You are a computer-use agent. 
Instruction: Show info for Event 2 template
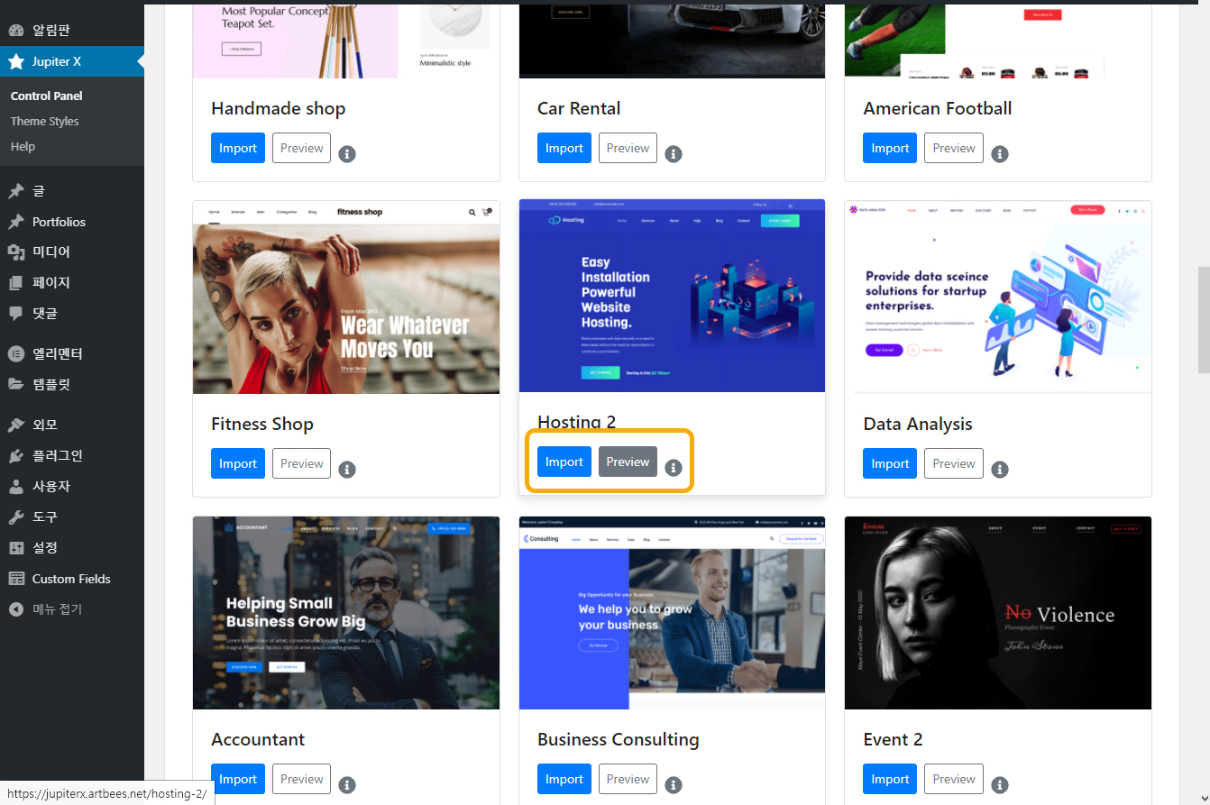tap(999, 785)
